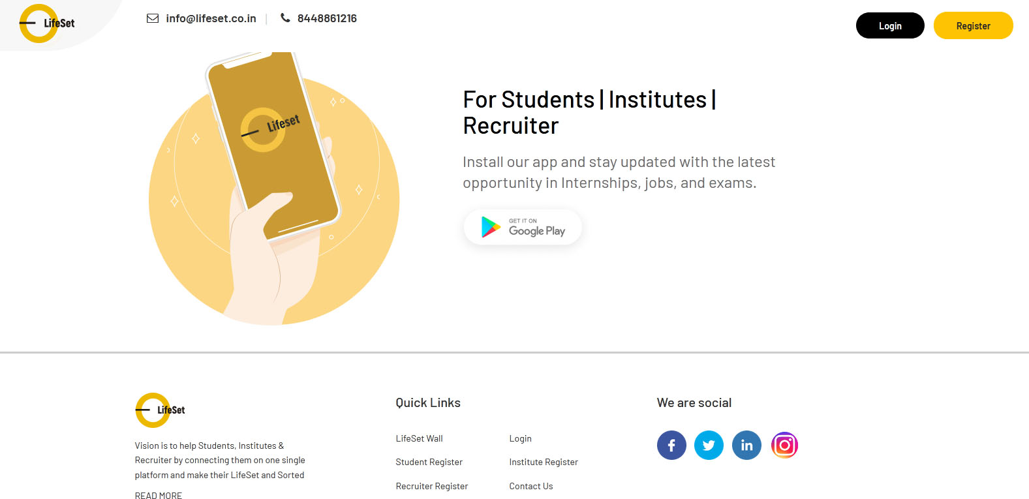Open the Facebook social icon
The image size is (1029, 499).
pyautogui.click(x=671, y=446)
